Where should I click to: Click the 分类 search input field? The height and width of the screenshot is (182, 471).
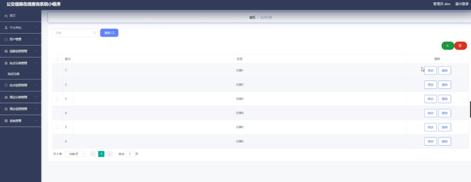(x=75, y=33)
